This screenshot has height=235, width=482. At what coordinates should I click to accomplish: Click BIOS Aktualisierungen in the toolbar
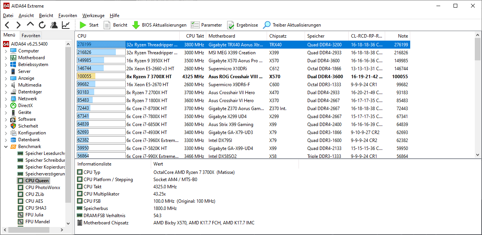point(159,25)
